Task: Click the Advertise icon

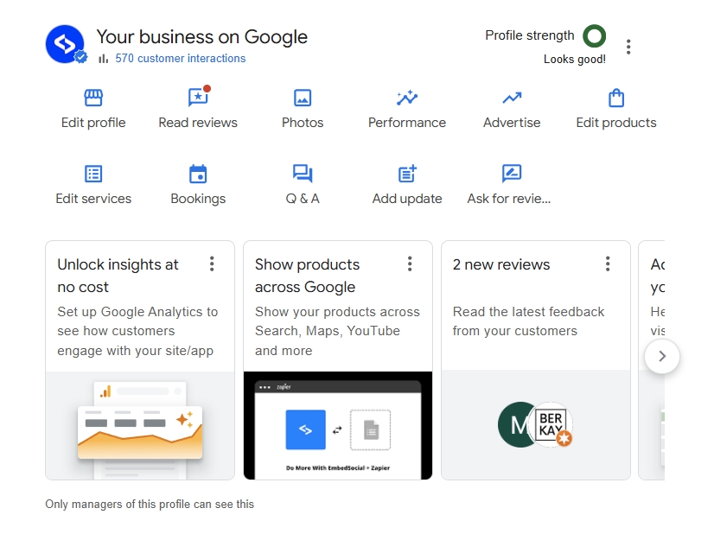Action: coord(511,98)
